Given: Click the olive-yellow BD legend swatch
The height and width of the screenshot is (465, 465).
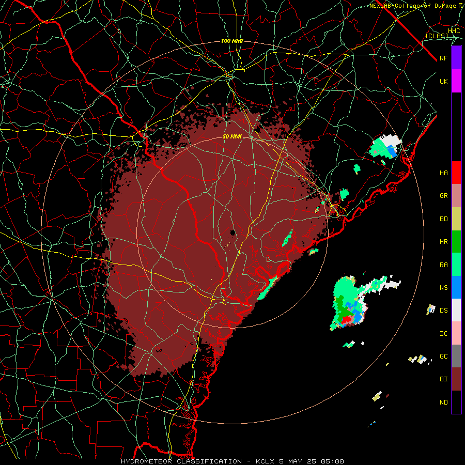Looking at the screenshot, I should click(456, 219).
